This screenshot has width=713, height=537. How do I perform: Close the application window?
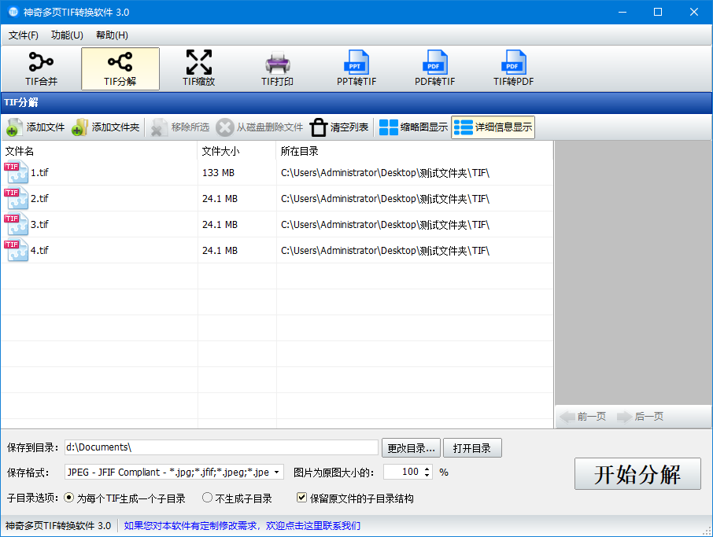694,12
